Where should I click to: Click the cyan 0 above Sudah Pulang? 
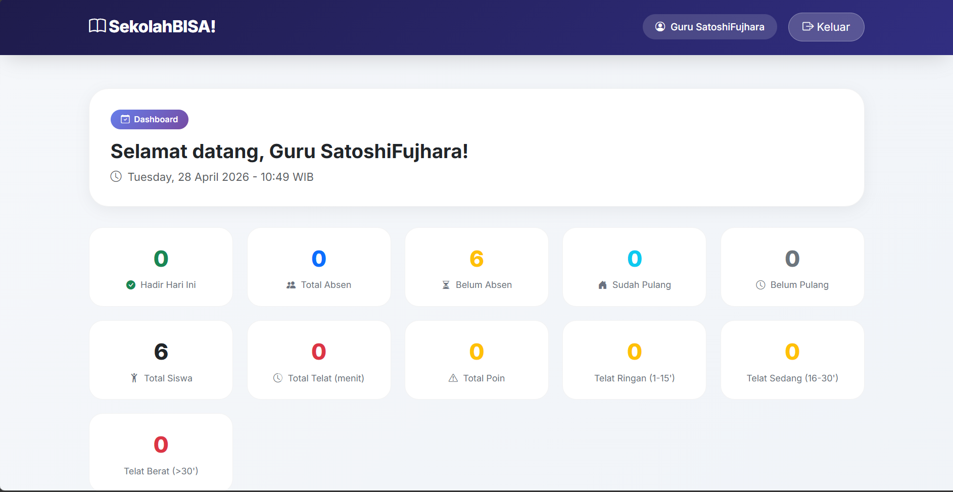click(x=635, y=259)
